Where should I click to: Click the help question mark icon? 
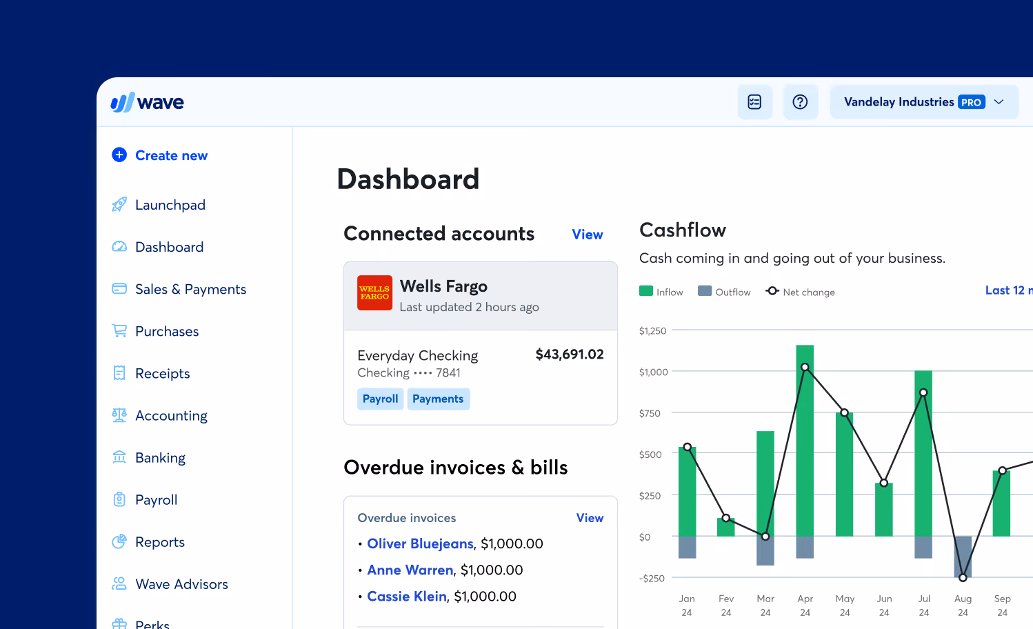point(800,101)
